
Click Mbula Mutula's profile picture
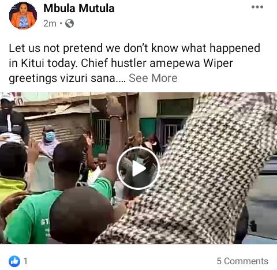point(23,16)
